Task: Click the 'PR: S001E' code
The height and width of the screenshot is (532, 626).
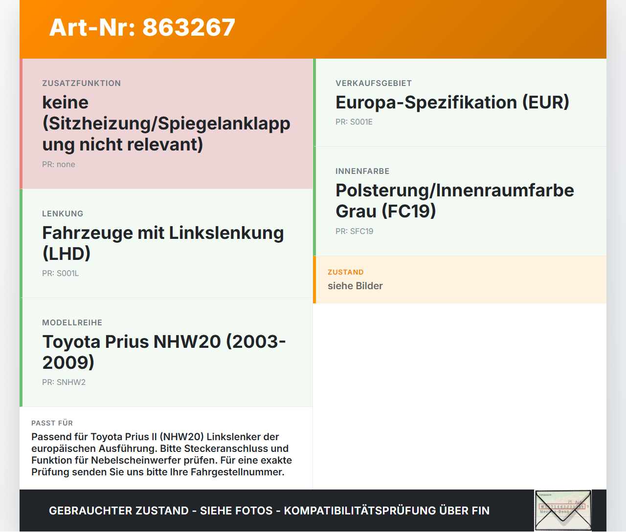Action: (354, 122)
